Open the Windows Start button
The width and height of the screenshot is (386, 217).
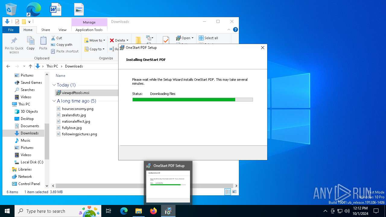(7, 211)
